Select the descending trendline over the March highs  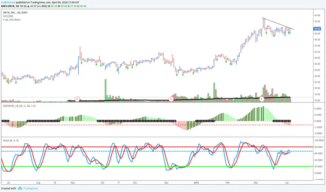coord(278,23)
